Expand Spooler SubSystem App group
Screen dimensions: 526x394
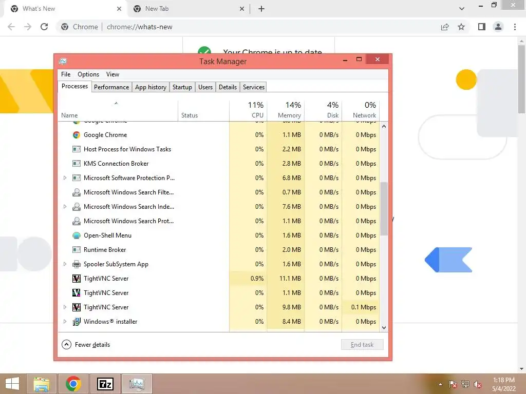coord(65,264)
